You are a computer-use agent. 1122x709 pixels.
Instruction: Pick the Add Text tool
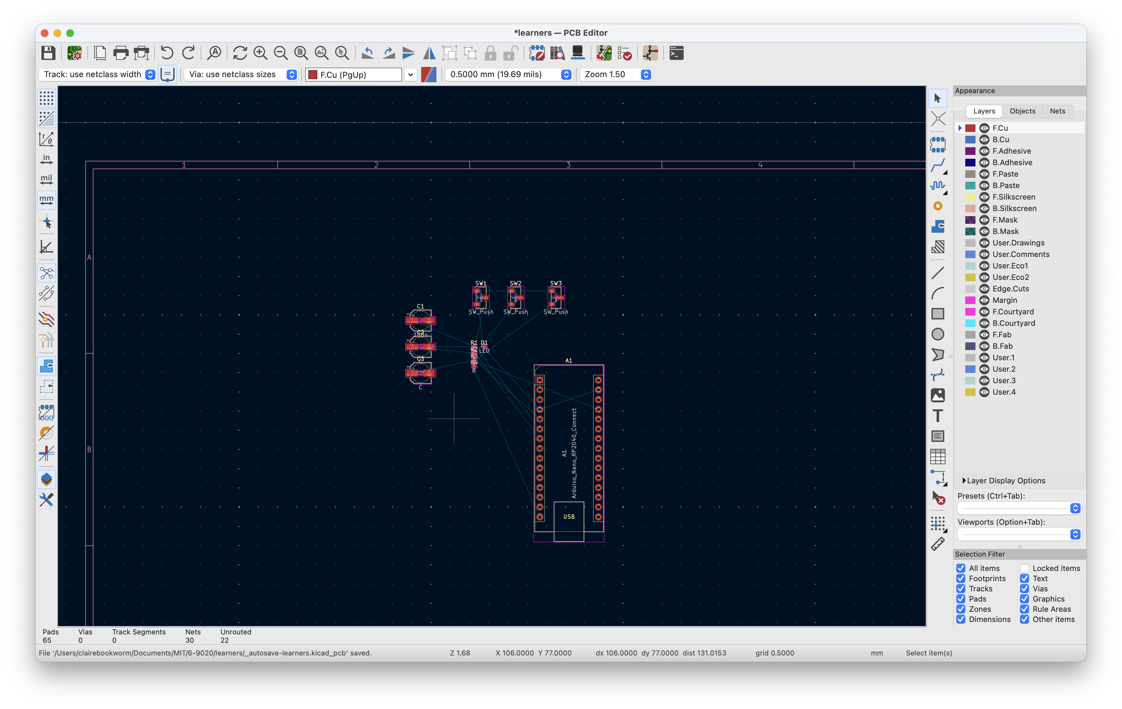[939, 415]
